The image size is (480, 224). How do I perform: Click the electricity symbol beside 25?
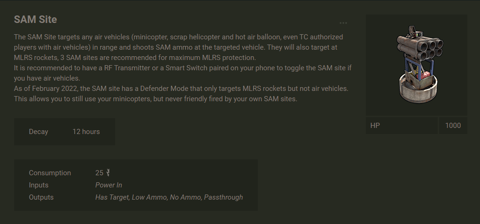108,172
